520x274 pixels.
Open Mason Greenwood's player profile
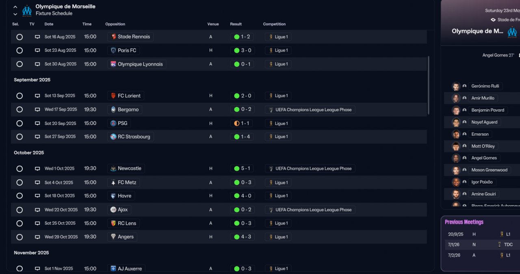pyautogui.click(x=489, y=170)
